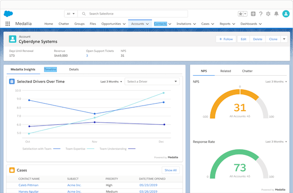The height and width of the screenshot is (193, 293).
Task: Click the Team Expertise legend line
Action: click(x=91, y=149)
